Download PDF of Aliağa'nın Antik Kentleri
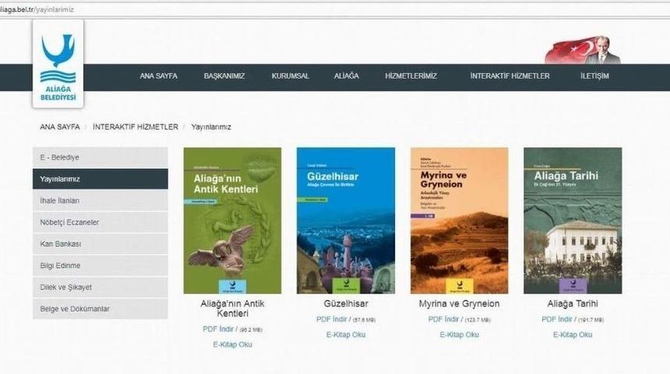The width and height of the screenshot is (670, 374). click(x=218, y=329)
